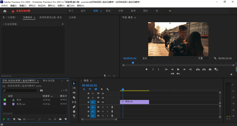This screenshot has width=237, height=126.
Task: Adjust project thumbnail zoom slider
Action: click(29, 119)
